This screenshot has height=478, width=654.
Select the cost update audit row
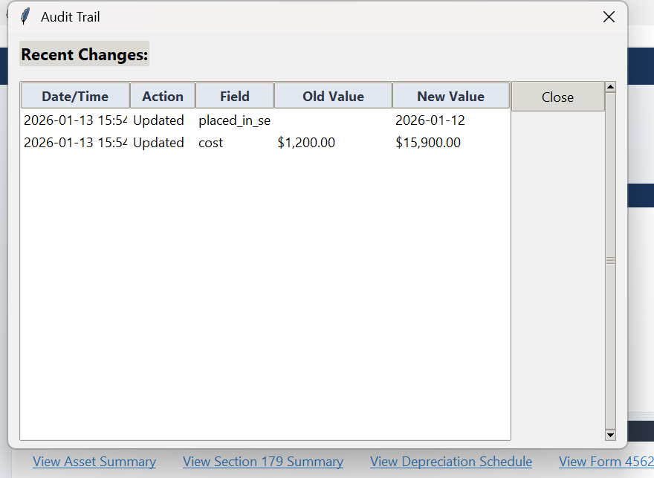coord(223,143)
